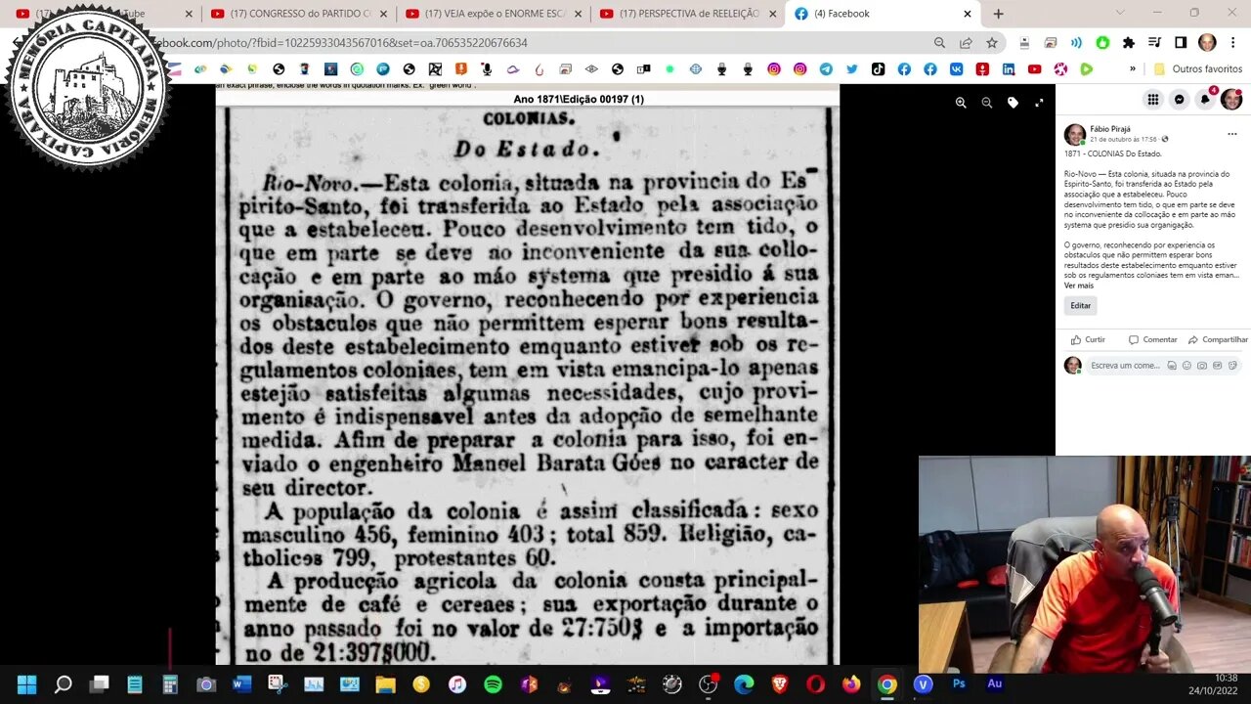Open the TikTok bookmark
The width and height of the screenshot is (1251, 704).
(878, 69)
